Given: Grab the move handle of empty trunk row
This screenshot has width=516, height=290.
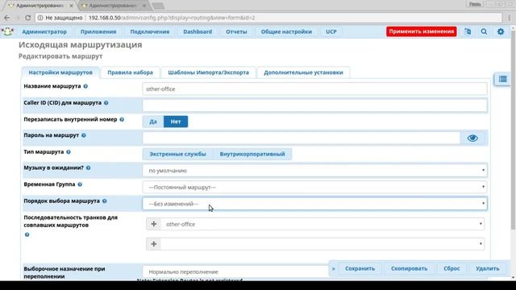Looking at the screenshot, I should click(154, 244).
